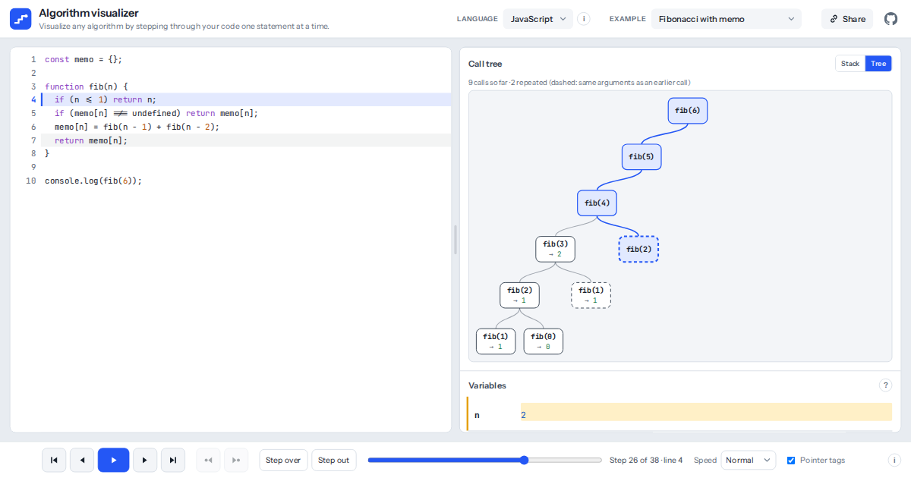
Task: Select the fib(5) call node
Action: pyautogui.click(x=641, y=157)
